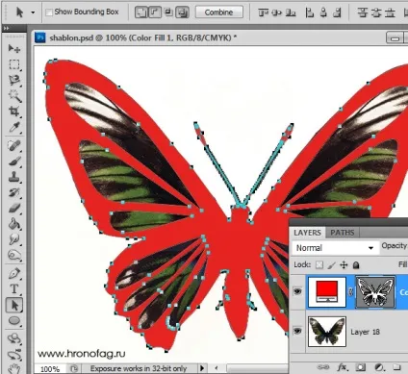
Task: Select the Polygonal Lasso tool
Action: [x=13, y=80]
